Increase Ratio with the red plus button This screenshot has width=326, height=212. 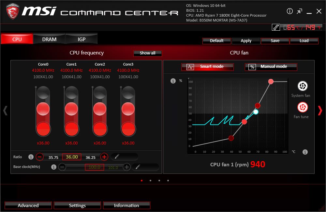tap(104, 157)
